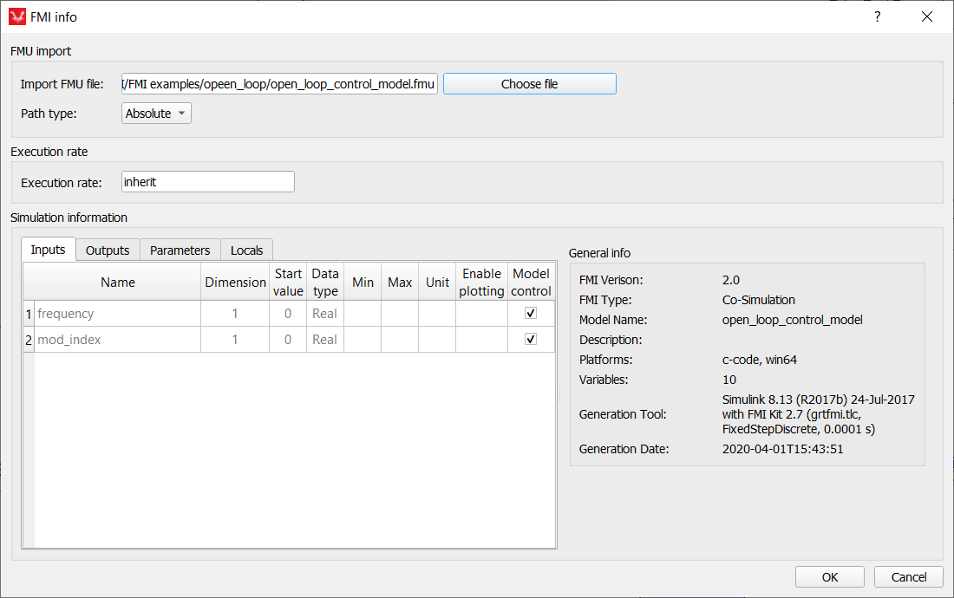Click the Dimension column header
The width and height of the screenshot is (954, 598).
[x=235, y=282]
